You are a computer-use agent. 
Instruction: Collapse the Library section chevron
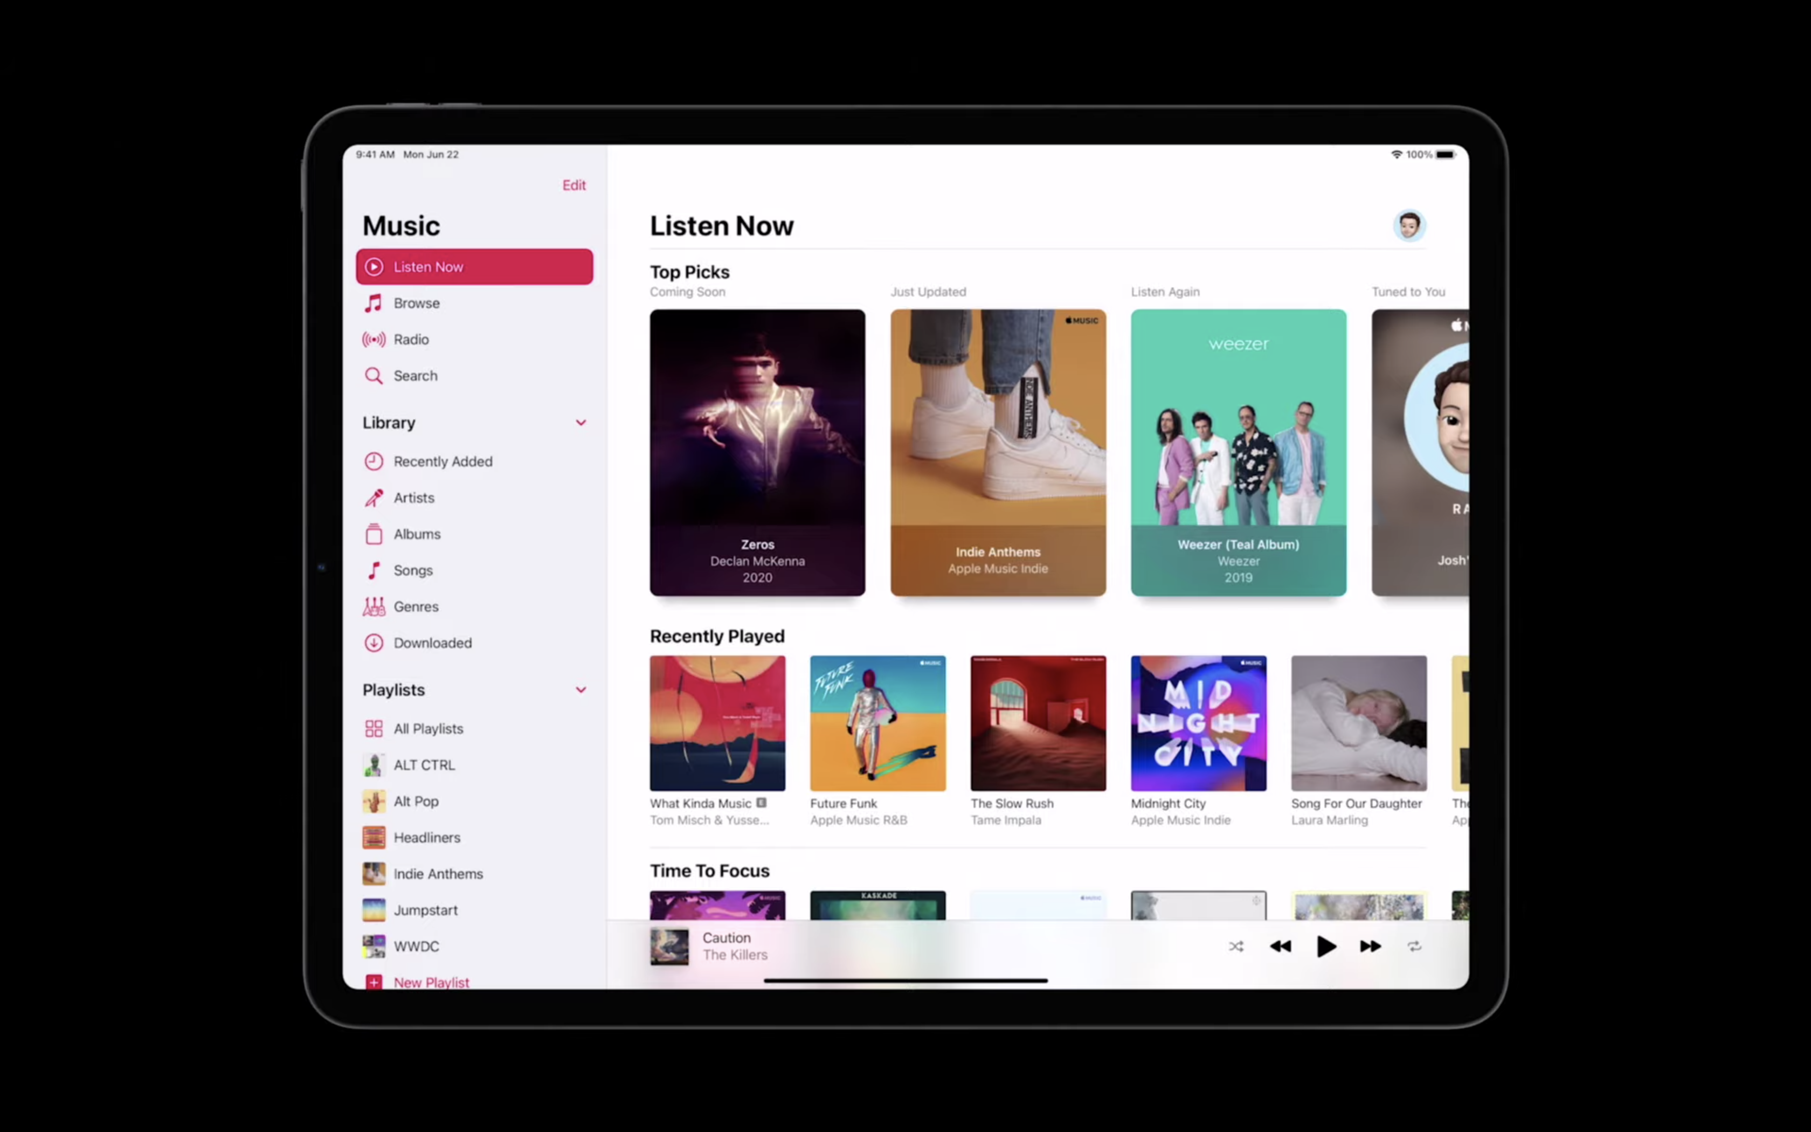(x=580, y=423)
